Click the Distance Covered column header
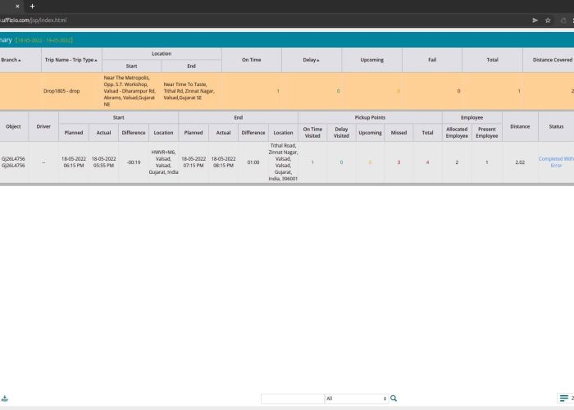 click(551, 60)
